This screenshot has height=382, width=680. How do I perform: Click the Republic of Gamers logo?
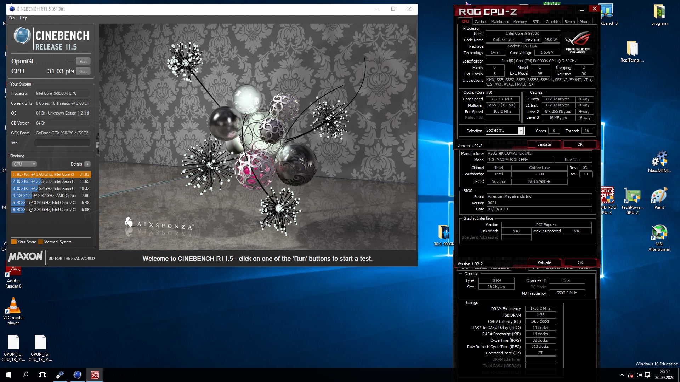click(578, 43)
